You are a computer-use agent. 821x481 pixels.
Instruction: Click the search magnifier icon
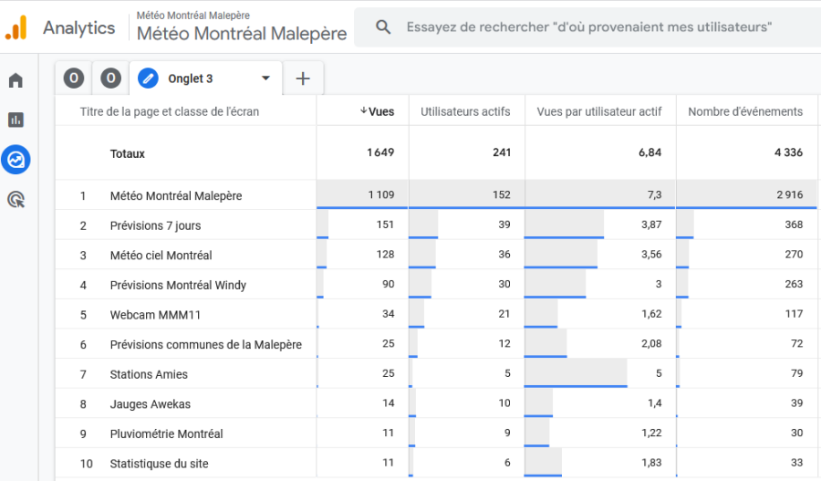click(x=384, y=27)
